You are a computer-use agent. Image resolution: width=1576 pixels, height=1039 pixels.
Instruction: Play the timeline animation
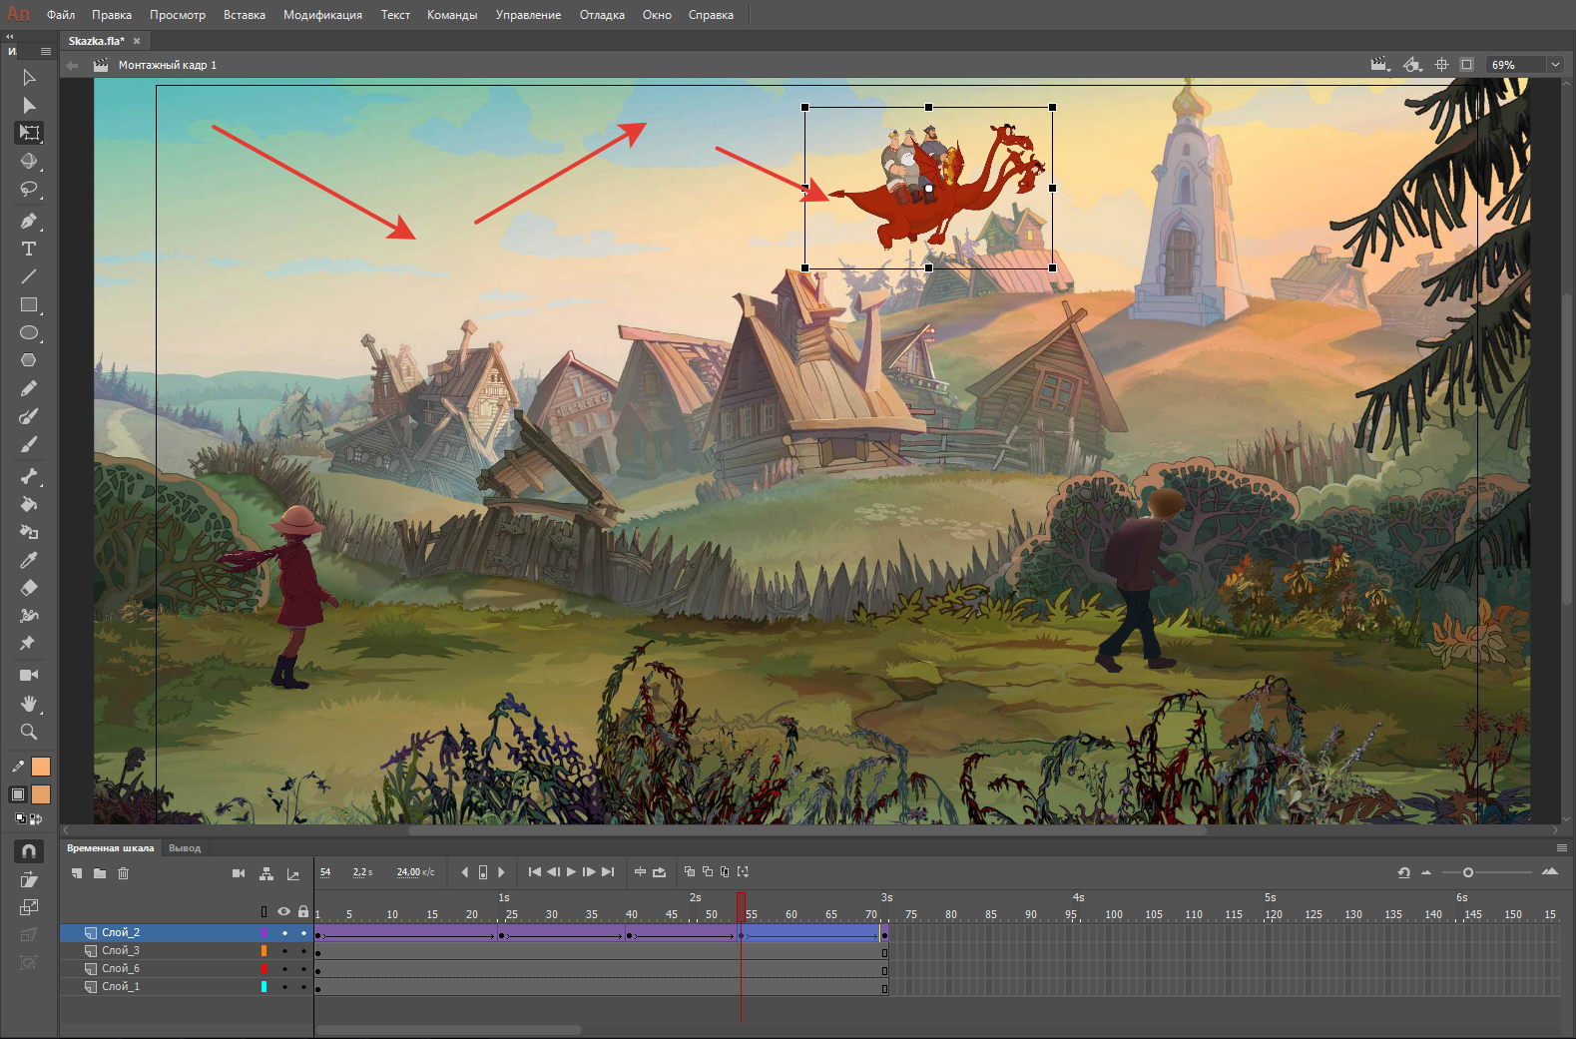pyautogui.click(x=571, y=872)
